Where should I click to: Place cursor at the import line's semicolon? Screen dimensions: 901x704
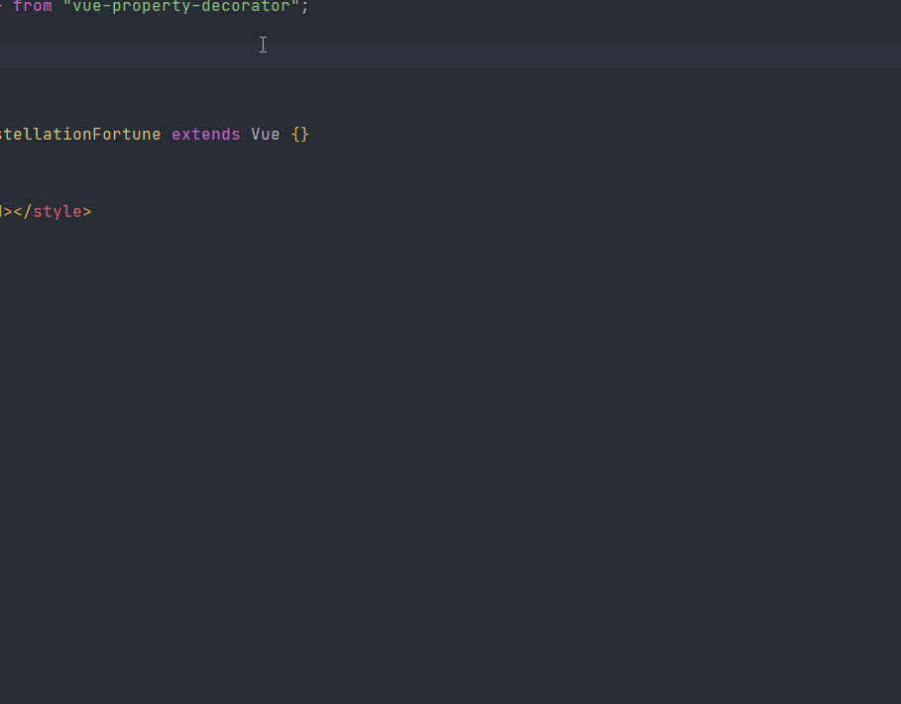[306, 6]
